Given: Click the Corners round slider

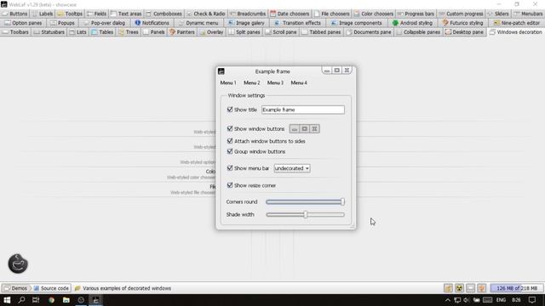Looking at the screenshot, I should click(305, 201).
